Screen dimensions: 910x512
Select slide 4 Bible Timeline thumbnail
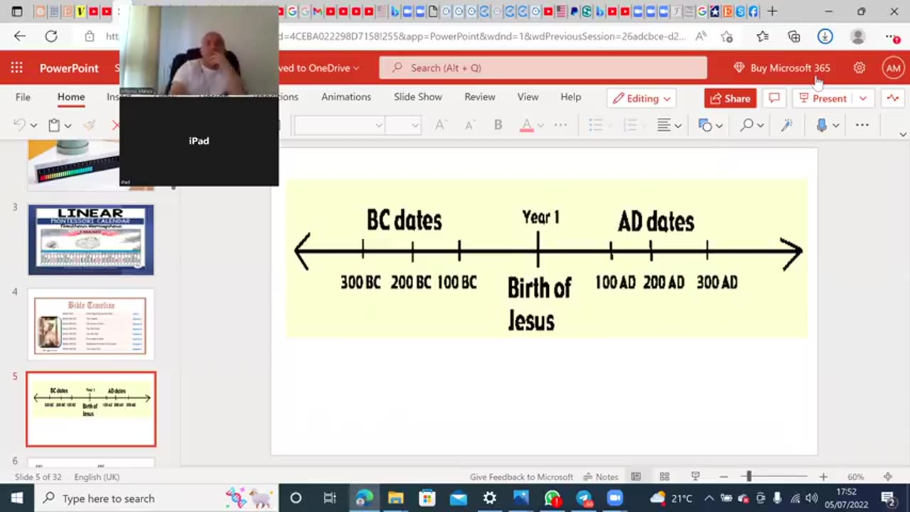point(91,324)
